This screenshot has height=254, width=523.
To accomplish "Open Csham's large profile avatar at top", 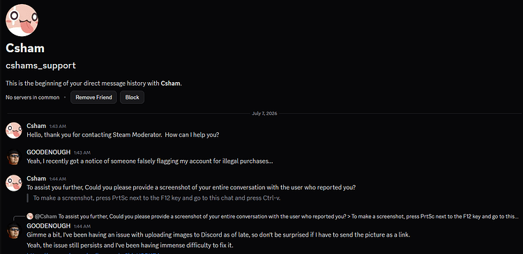I will 22,20.
